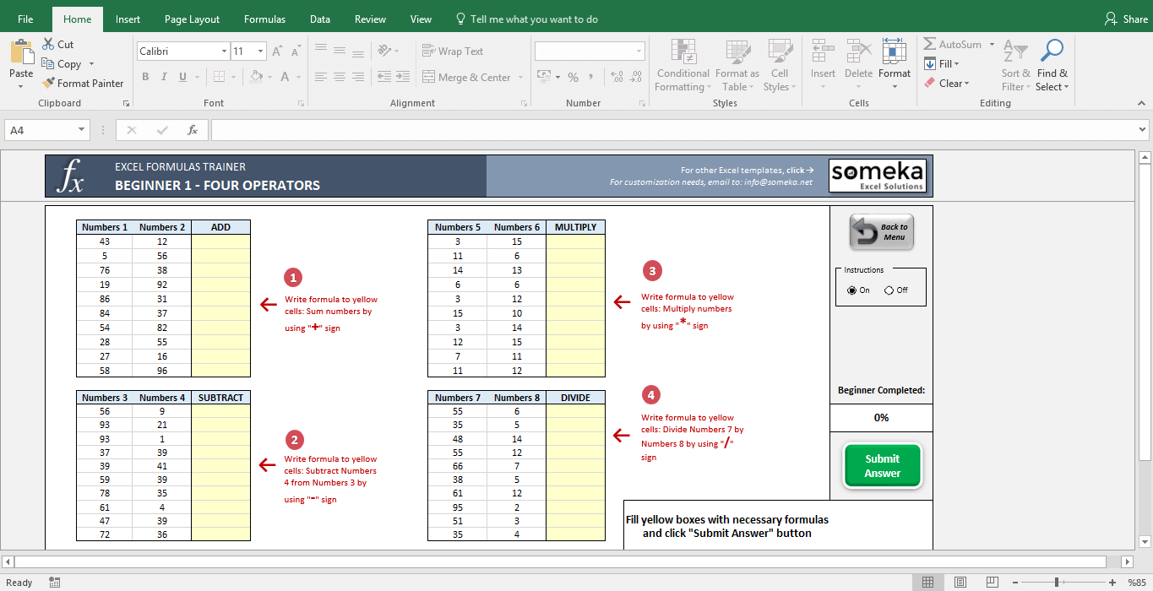Image resolution: width=1153 pixels, height=591 pixels.
Task: Switch to Page Layout view in status bar
Action: click(960, 583)
